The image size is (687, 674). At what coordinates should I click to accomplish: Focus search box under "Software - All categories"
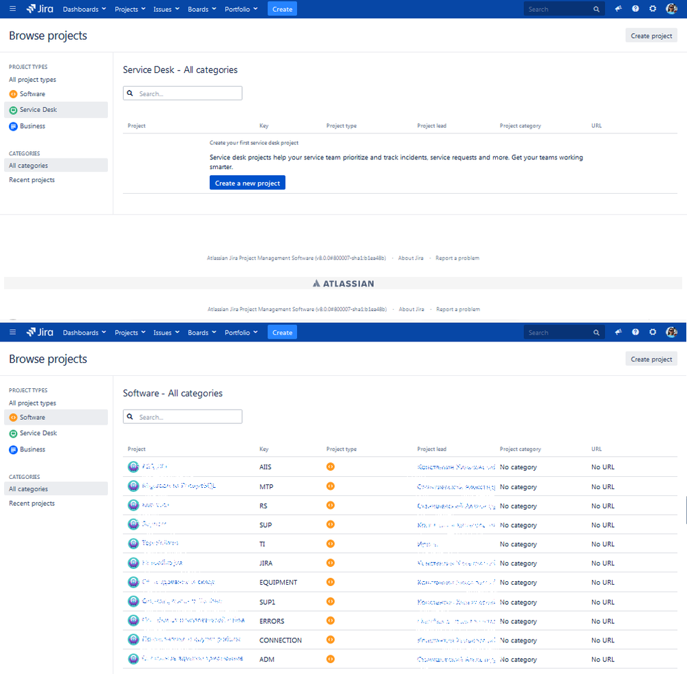(183, 416)
